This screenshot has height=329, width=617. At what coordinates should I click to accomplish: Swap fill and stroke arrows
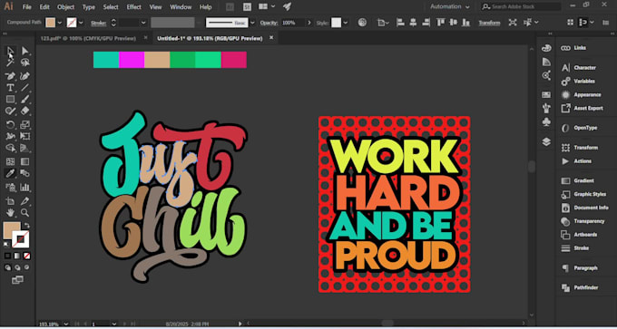click(x=26, y=226)
